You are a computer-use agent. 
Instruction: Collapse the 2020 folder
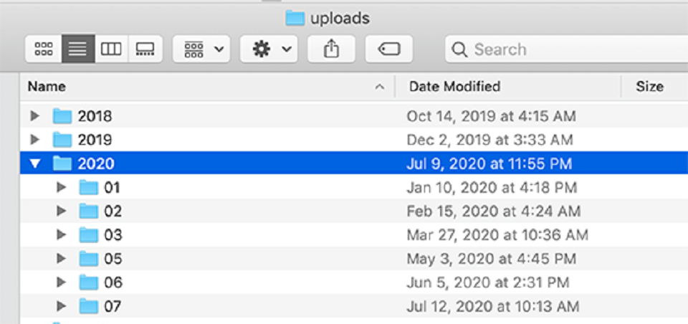coord(35,163)
